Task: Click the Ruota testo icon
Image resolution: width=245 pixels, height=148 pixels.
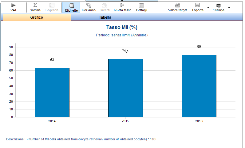Action: 122,5
